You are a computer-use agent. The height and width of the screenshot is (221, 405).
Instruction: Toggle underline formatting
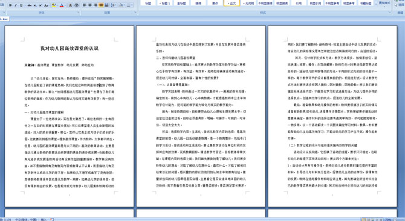click(21, 5)
